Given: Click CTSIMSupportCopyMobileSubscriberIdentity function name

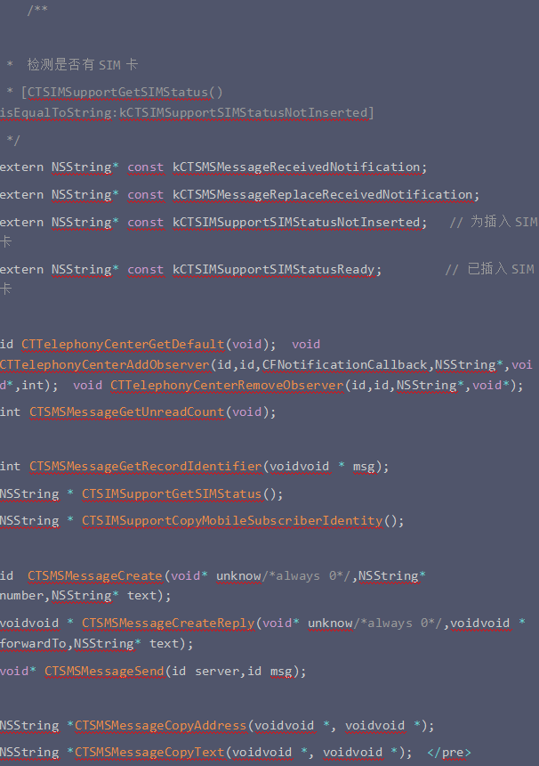Looking at the screenshot, I should tap(232, 521).
